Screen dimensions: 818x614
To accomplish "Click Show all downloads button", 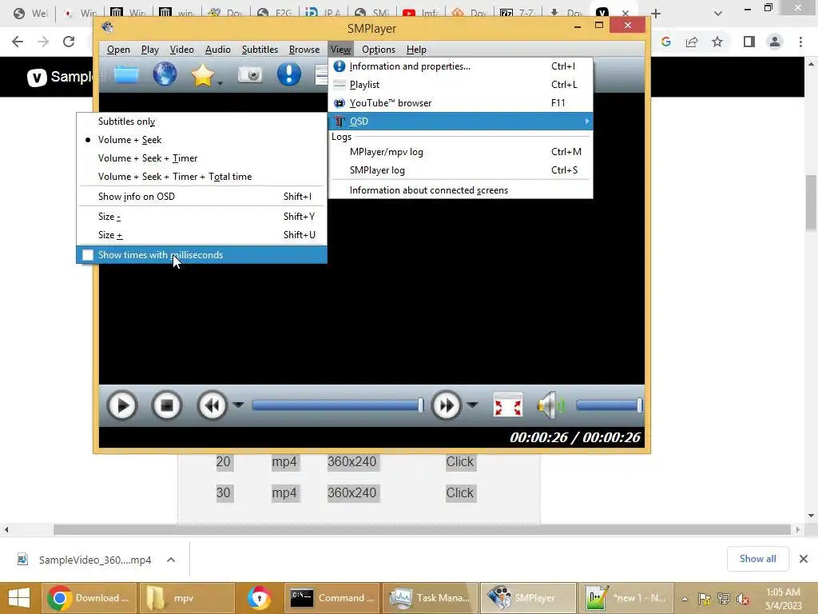I will coord(757,559).
